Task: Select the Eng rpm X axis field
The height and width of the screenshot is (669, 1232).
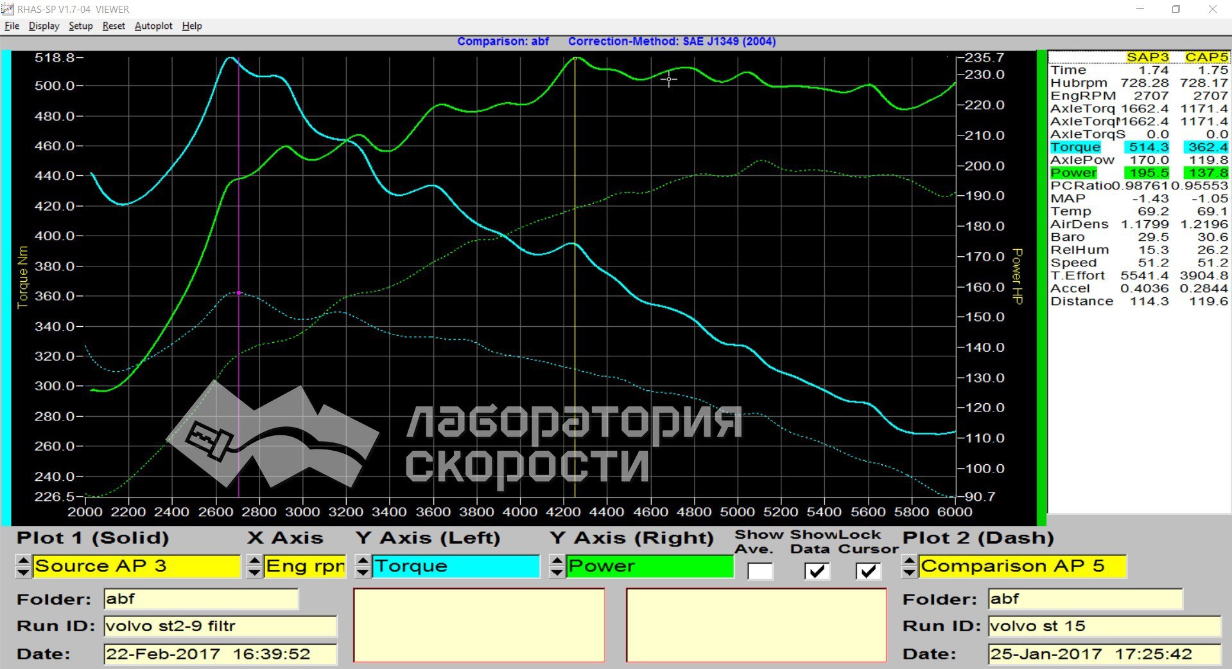Action: (305, 566)
